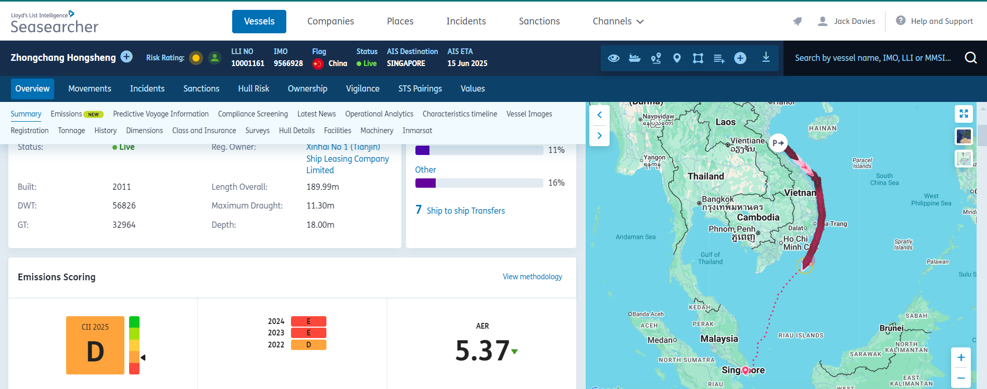Expand the Channels dropdown menu
Screen dimensions: 987x389
618,21
